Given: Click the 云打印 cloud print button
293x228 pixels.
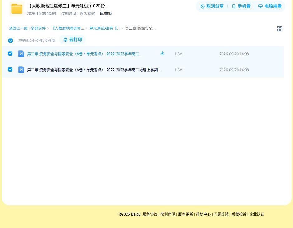Looking at the screenshot, I should pos(73,40).
